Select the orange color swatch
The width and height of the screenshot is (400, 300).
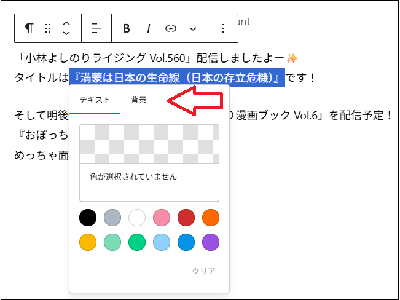pyautogui.click(x=211, y=218)
